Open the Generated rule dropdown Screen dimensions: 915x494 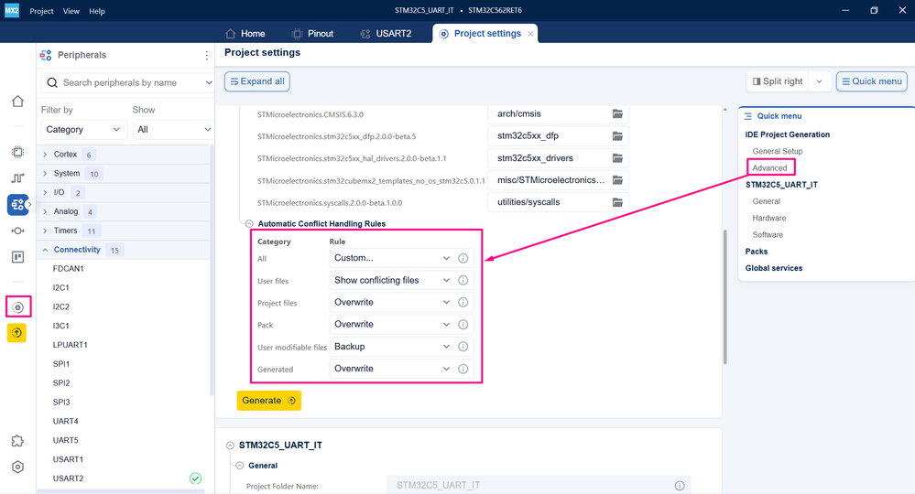pyautogui.click(x=392, y=369)
